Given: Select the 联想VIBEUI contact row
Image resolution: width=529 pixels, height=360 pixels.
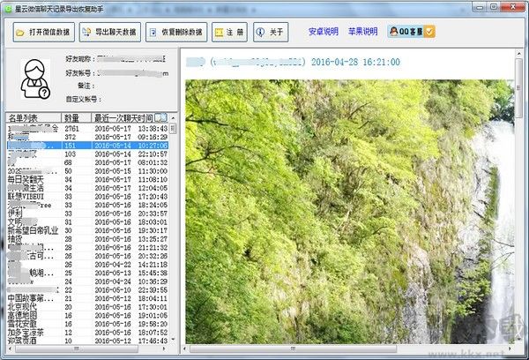Looking at the screenshot, I should (87, 197).
